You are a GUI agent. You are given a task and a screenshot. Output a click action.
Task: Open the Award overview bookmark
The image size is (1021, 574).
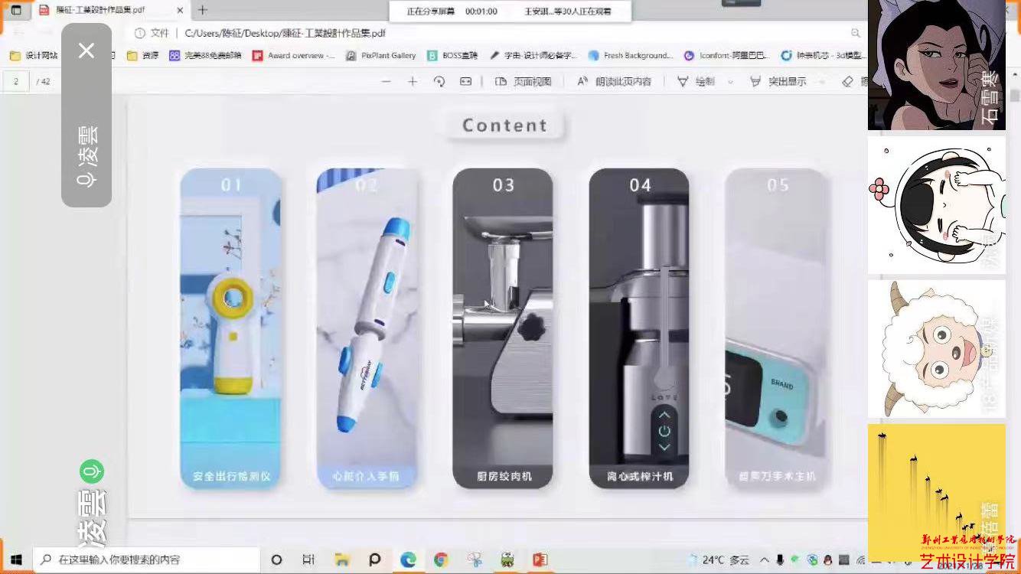[x=294, y=55]
